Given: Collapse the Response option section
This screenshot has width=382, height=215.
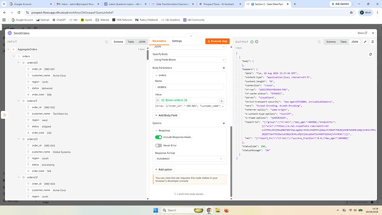Looking at the screenshot, I should pyautogui.click(x=157, y=130).
